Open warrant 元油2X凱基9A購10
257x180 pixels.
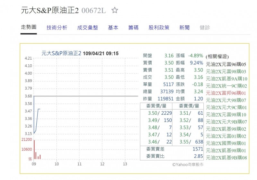(226, 79)
